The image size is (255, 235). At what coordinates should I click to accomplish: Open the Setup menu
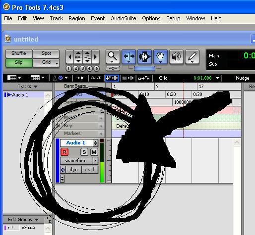click(x=173, y=18)
